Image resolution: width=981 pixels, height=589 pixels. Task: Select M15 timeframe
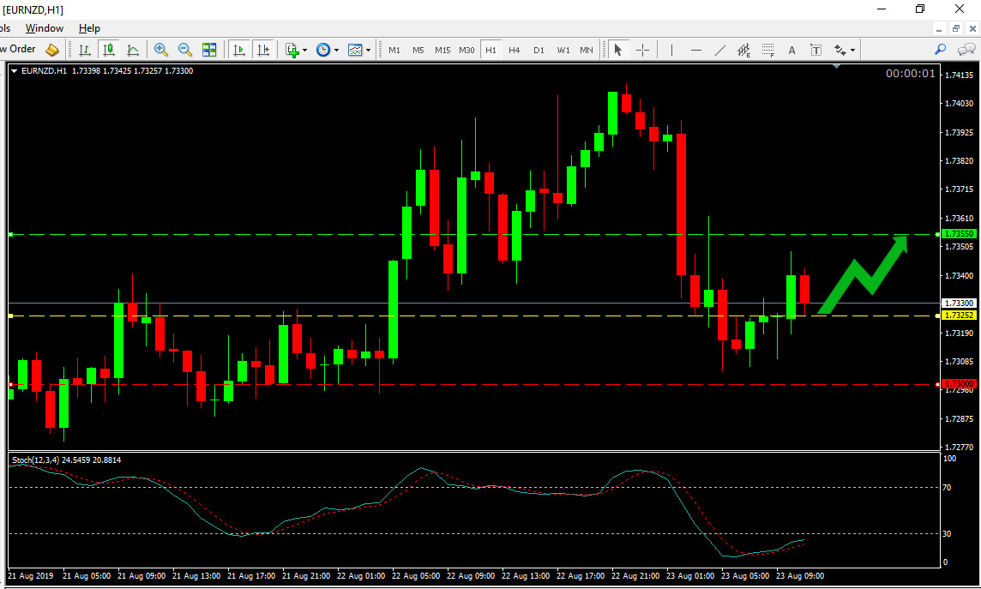click(x=442, y=50)
